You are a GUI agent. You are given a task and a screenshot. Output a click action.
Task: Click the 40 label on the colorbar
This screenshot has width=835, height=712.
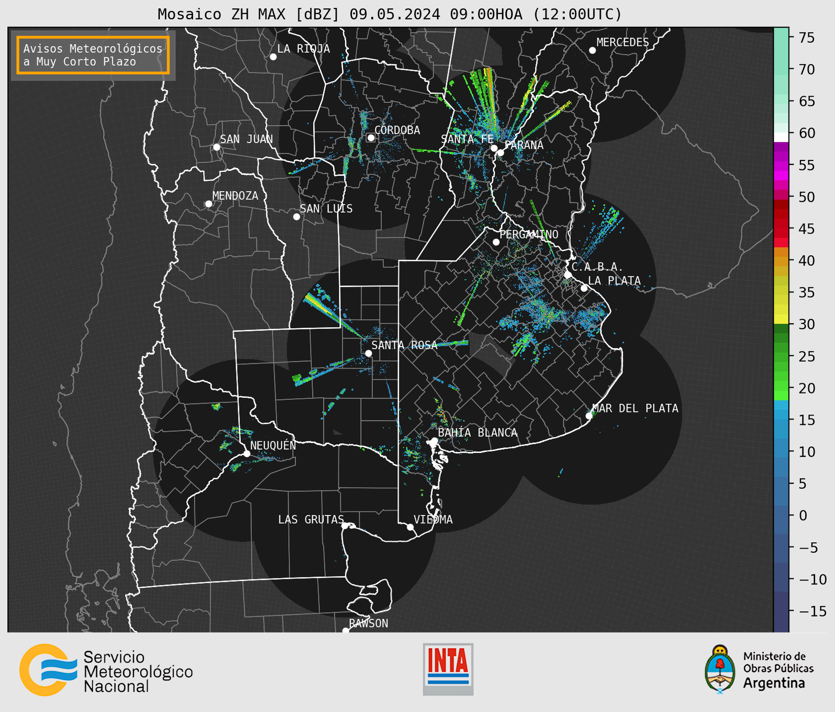[807, 260]
